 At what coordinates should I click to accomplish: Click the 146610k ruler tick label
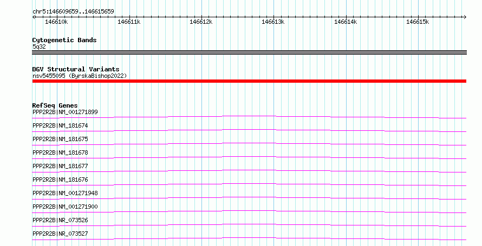(56, 22)
